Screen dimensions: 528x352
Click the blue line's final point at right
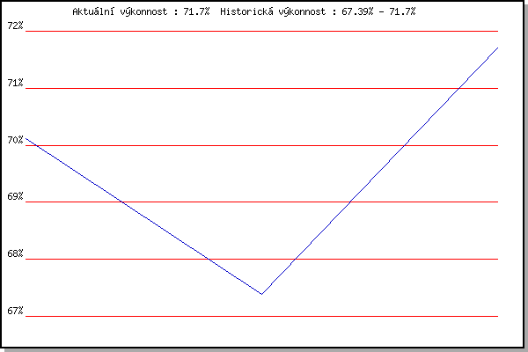[x=498, y=48]
